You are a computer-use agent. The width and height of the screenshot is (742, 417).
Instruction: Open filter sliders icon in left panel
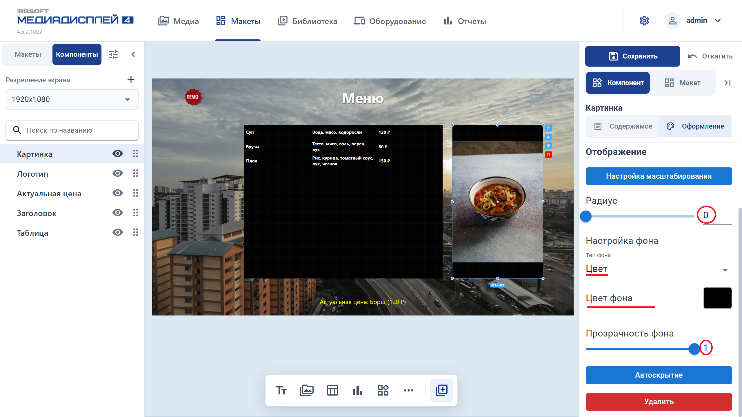pos(114,54)
